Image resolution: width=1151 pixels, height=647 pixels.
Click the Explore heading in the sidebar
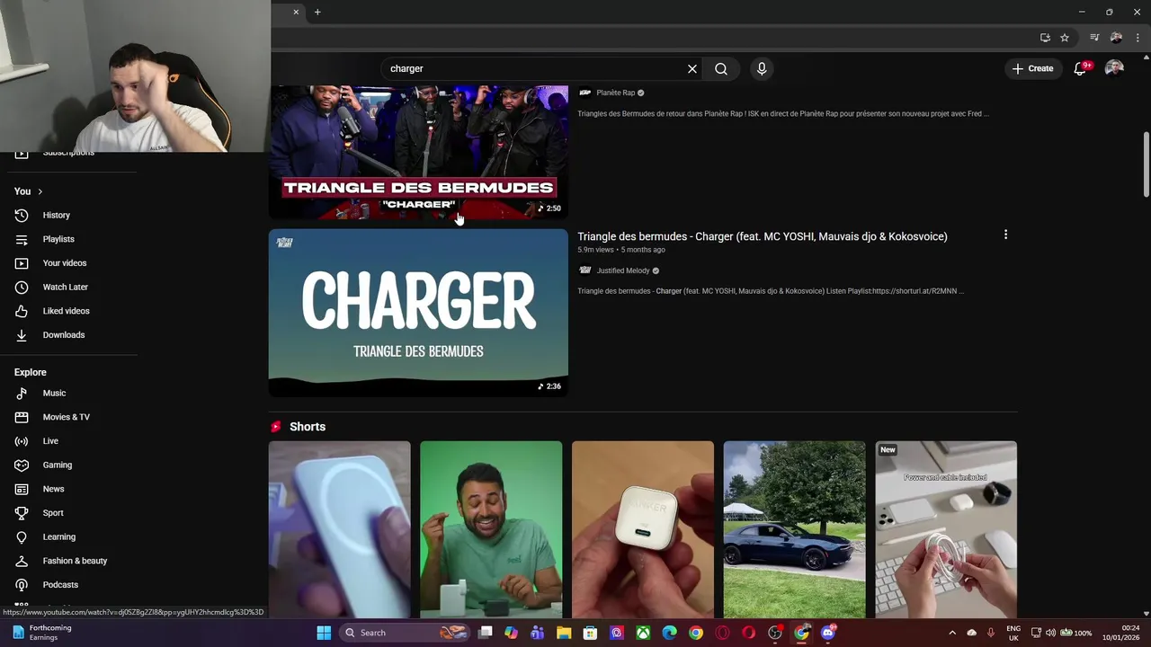click(x=30, y=372)
